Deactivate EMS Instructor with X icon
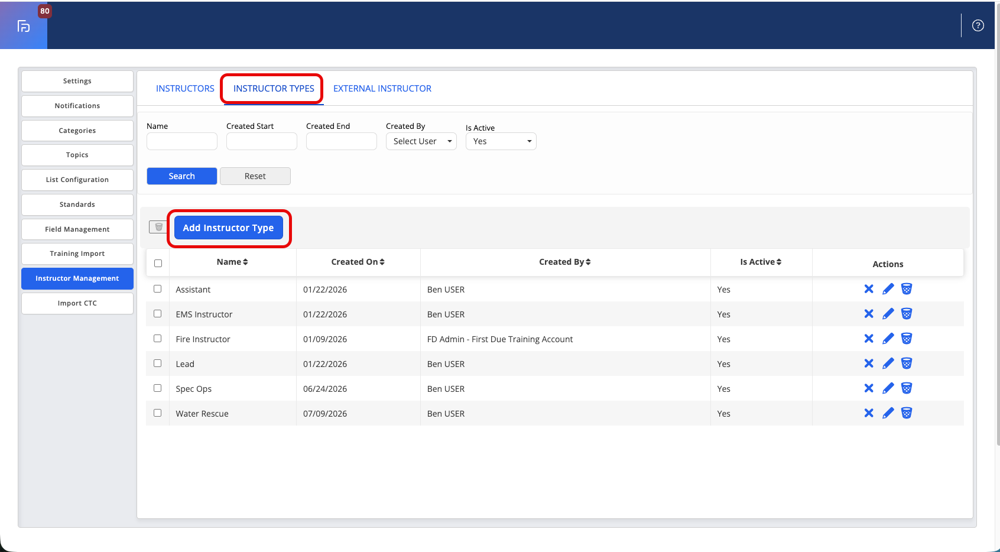Viewport: 1000px width, 552px height. point(869,314)
